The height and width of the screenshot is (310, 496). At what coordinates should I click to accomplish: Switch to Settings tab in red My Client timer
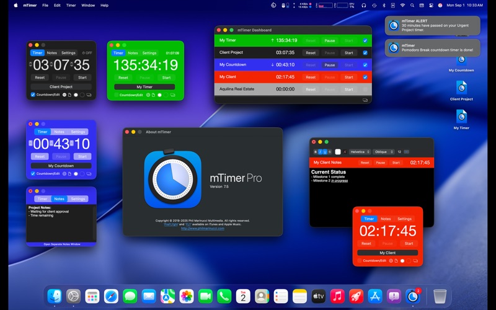(404, 219)
